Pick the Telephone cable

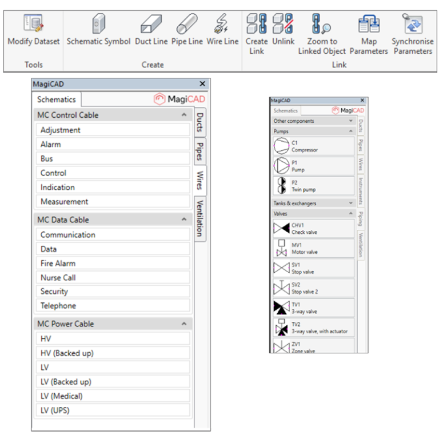coord(113,305)
